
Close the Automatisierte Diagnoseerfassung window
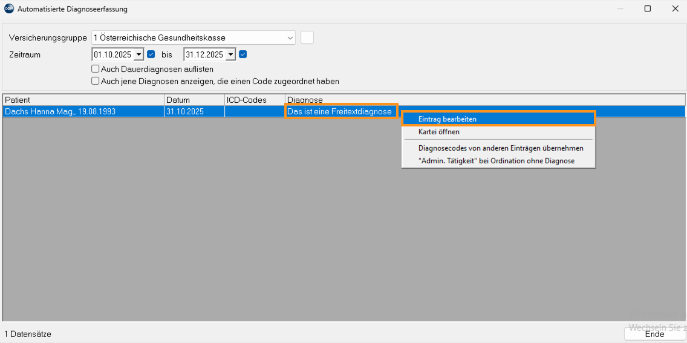point(675,9)
